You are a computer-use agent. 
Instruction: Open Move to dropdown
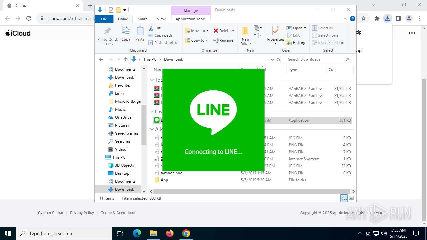coord(197,31)
